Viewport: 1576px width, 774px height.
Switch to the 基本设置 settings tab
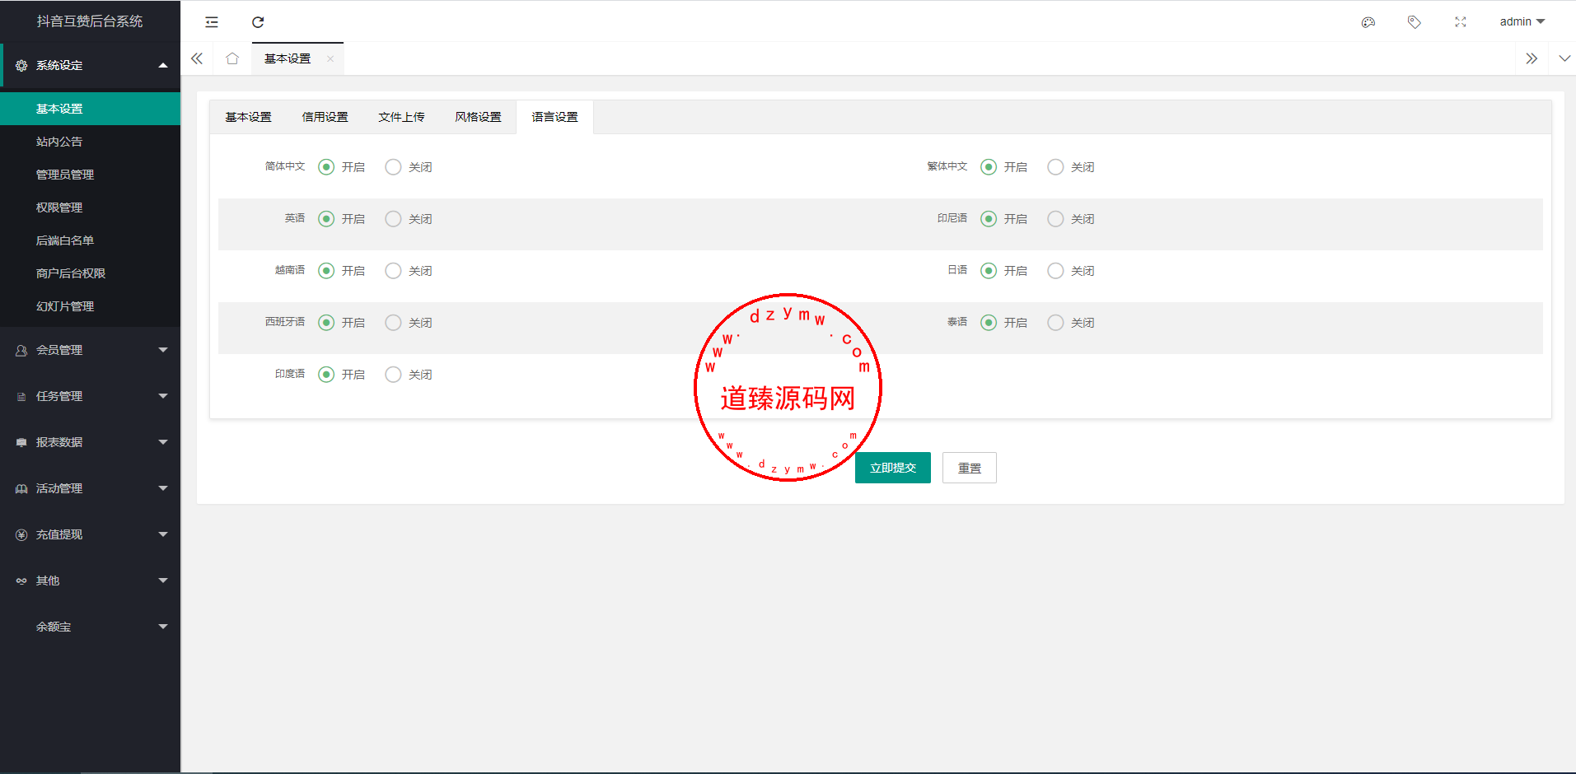[248, 117]
